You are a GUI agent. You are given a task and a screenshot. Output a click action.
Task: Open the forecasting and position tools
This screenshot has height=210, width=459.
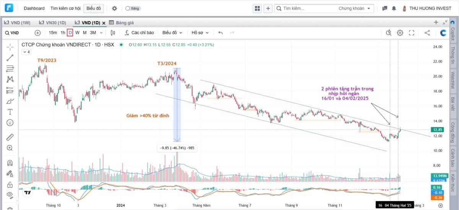pyautogui.click(x=10, y=90)
